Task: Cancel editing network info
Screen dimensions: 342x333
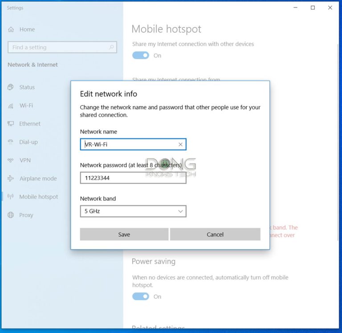Action: coord(215,234)
